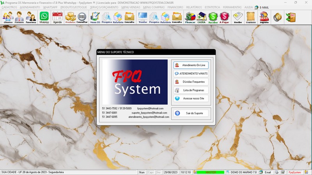The width and height of the screenshot is (312, 175).
Task: Open the Finanças icon
Action: 190,17
